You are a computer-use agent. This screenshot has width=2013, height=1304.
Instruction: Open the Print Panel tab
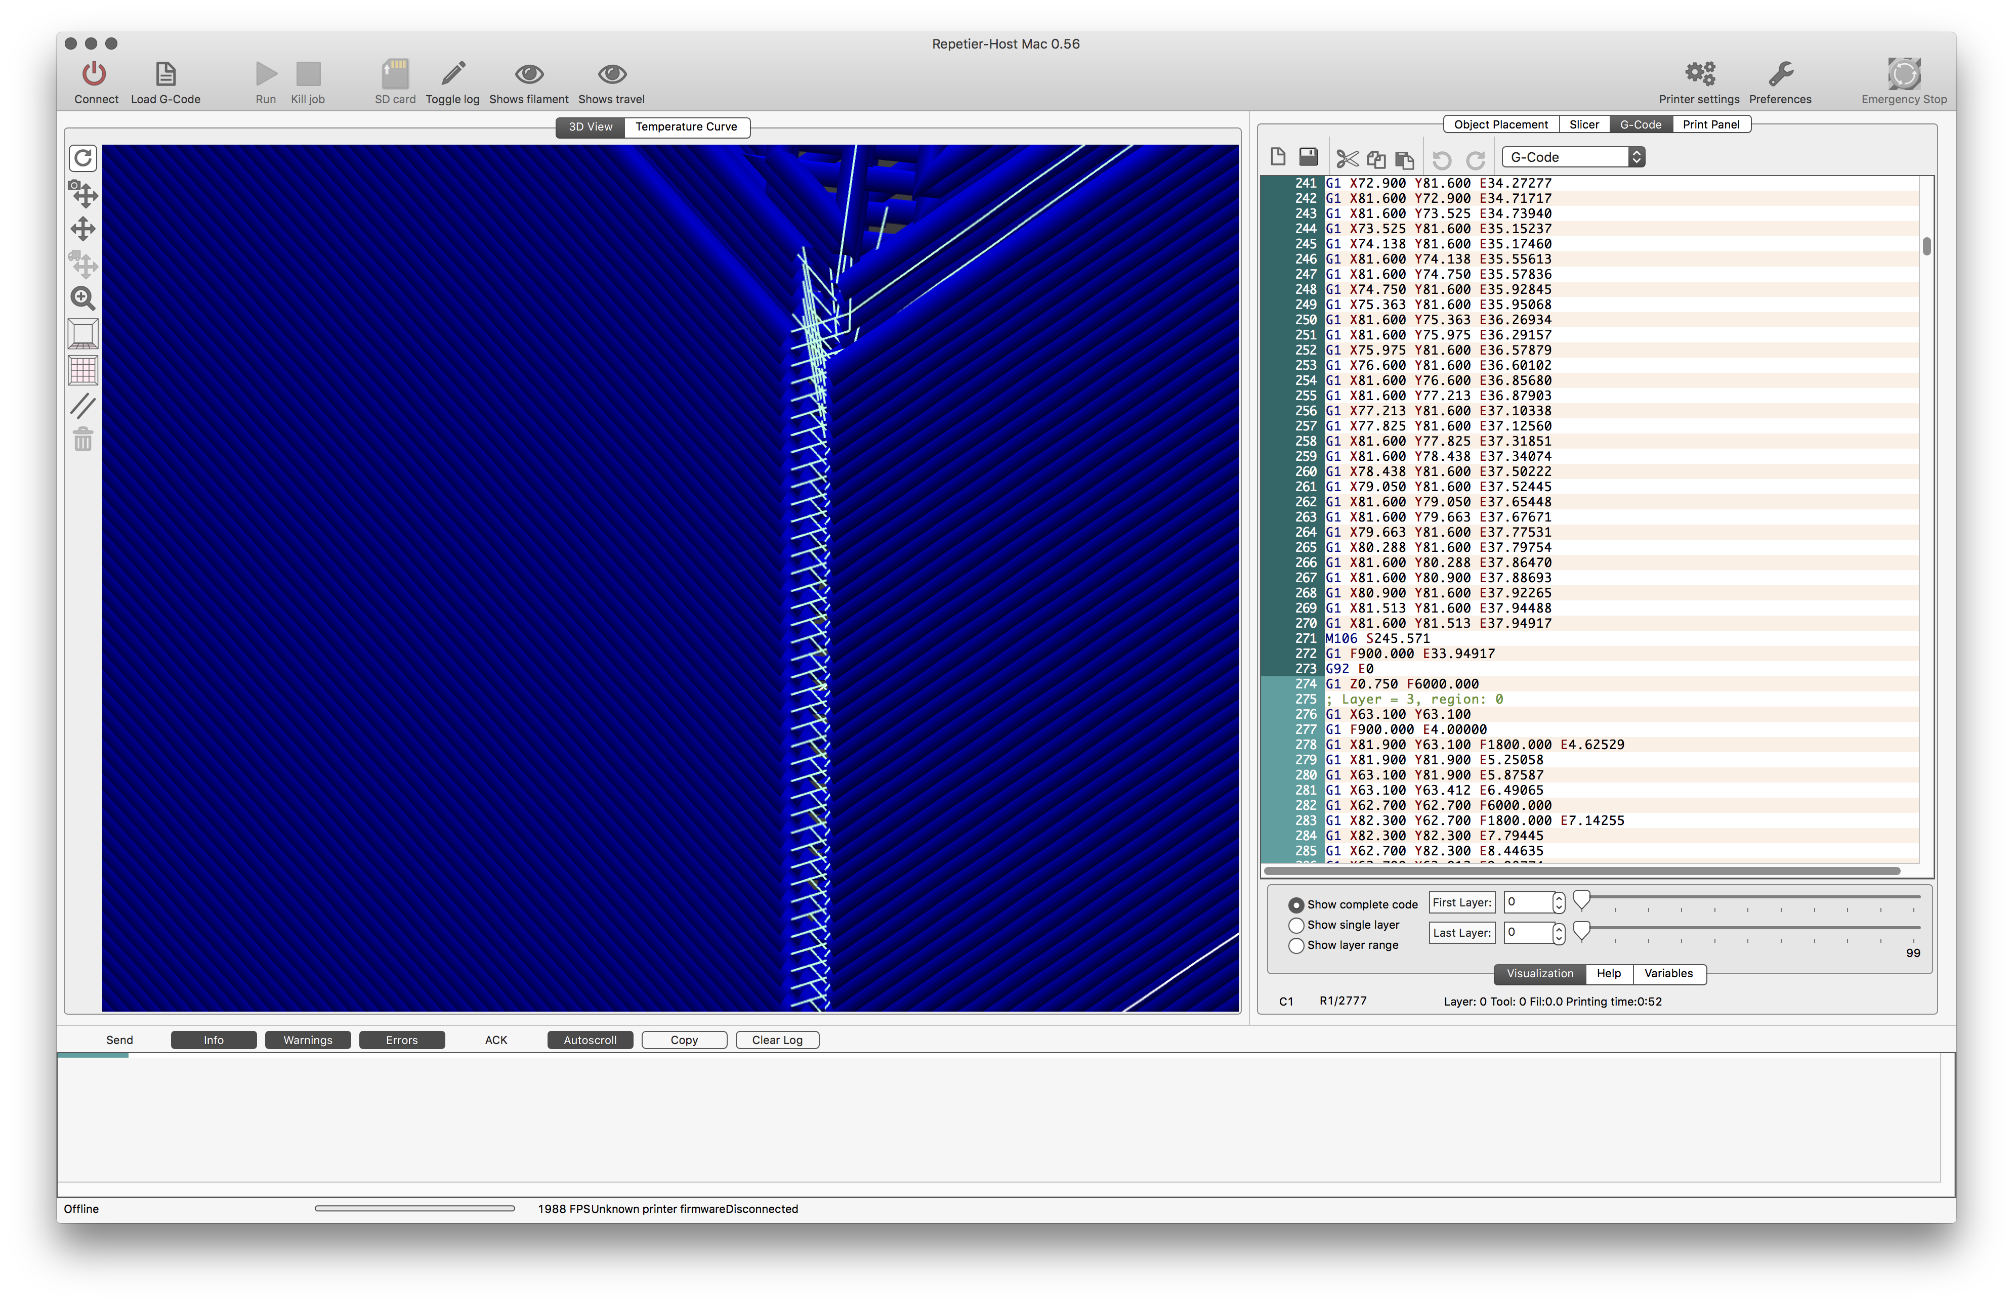click(x=1711, y=124)
